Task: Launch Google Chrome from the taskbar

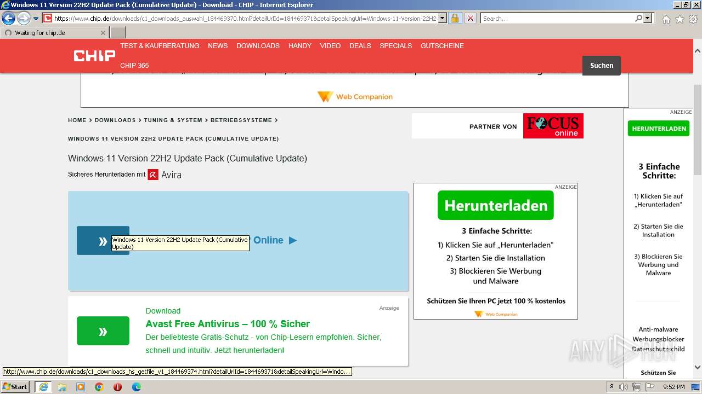Action: (x=99, y=387)
